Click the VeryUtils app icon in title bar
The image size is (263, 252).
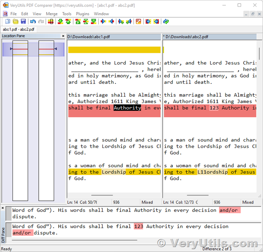tap(6, 5)
